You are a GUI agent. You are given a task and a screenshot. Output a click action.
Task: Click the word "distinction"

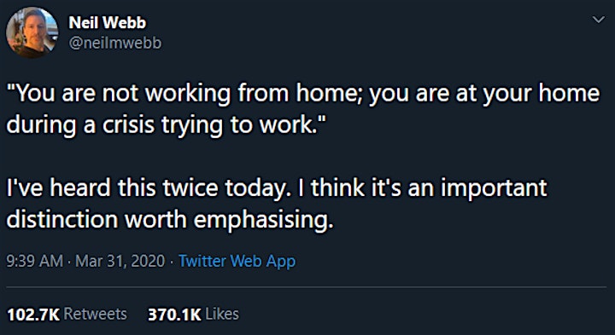click(x=62, y=220)
